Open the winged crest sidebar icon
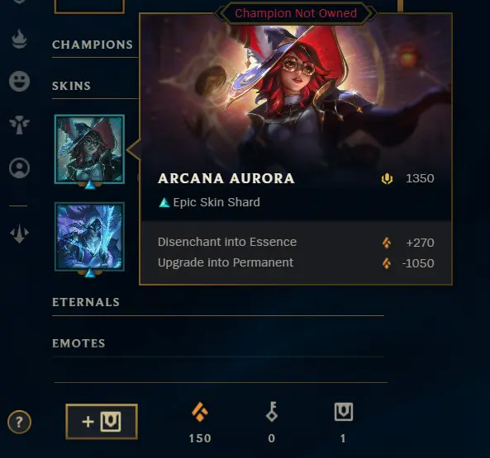 [x=19, y=233]
